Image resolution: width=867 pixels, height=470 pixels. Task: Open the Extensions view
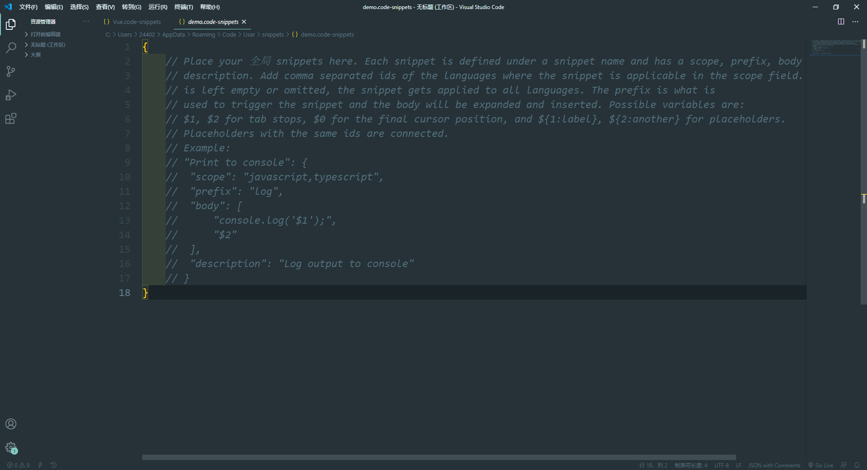11,118
